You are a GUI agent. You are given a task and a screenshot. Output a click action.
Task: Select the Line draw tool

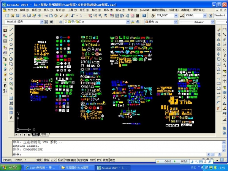point(11,30)
